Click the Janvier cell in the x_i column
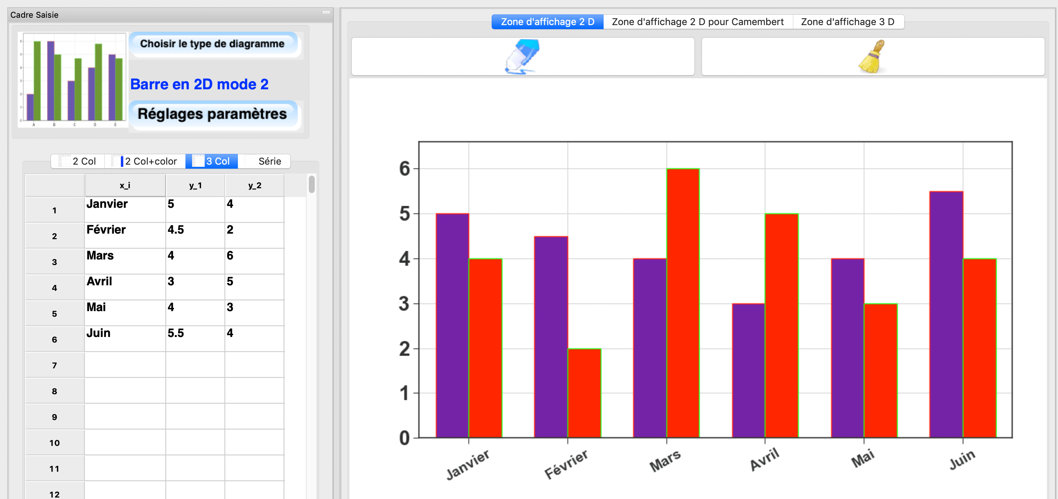Viewport: 1058px width, 499px height. (125, 210)
